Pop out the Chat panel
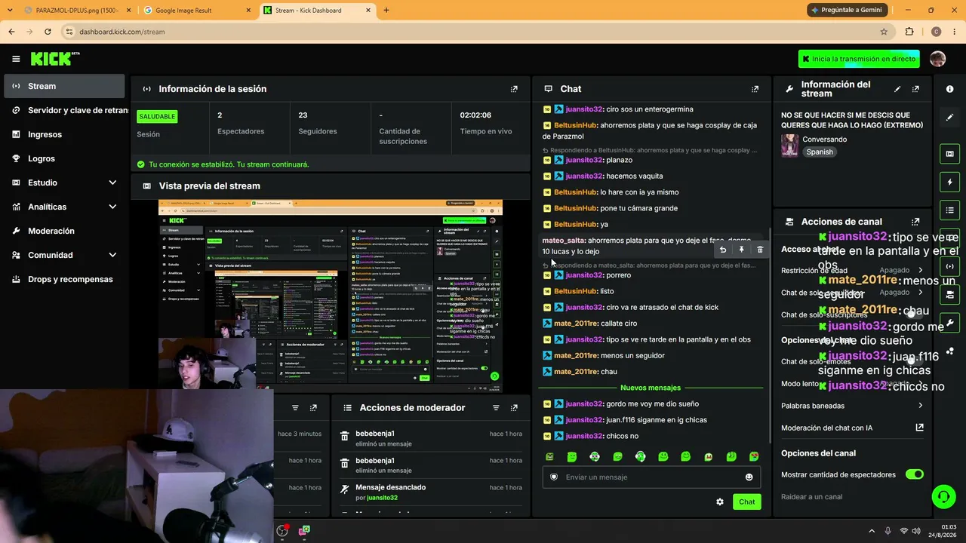966x543 pixels. pos(755,89)
